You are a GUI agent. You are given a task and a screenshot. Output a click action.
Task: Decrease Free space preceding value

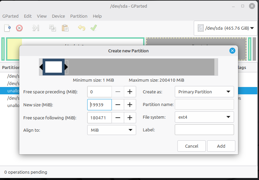[x=118, y=92]
